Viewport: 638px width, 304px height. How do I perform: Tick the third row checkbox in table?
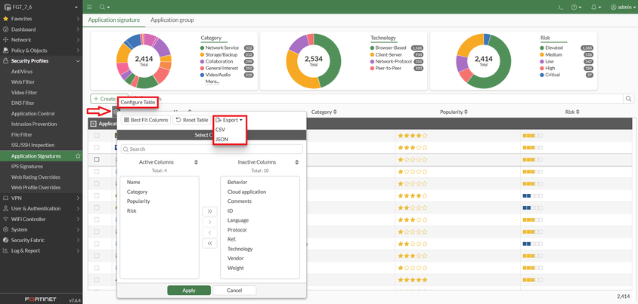coord(96,160)
